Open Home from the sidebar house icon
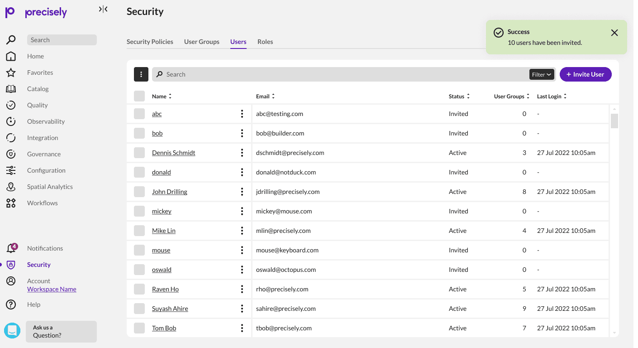Viewport: 638px width, 348px height. [11, 56]
